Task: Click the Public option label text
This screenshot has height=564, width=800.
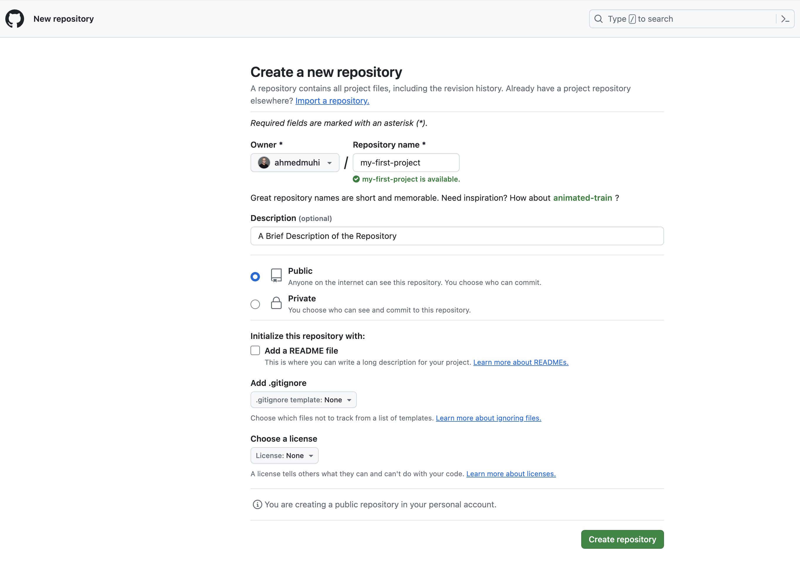Action: pyautogui.click(x=300, y=271)
